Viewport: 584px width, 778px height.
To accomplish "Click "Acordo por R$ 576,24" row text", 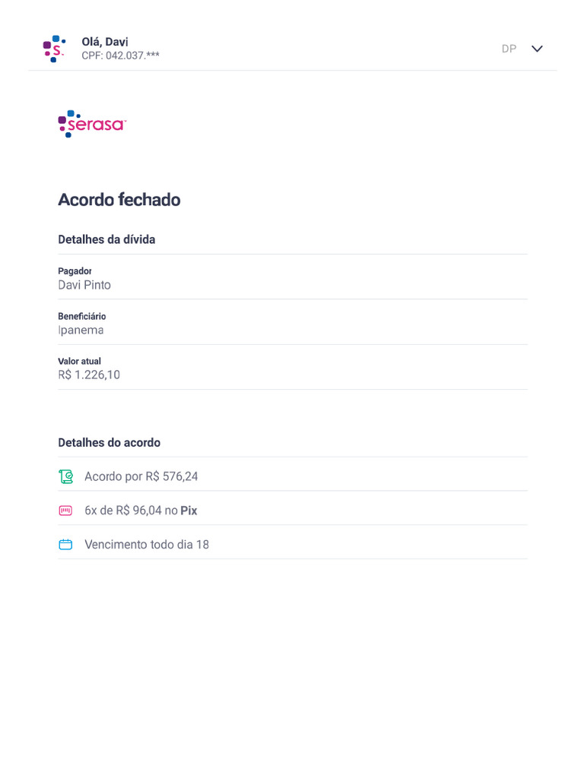I will pyautogui.click(x=141, y=476).
